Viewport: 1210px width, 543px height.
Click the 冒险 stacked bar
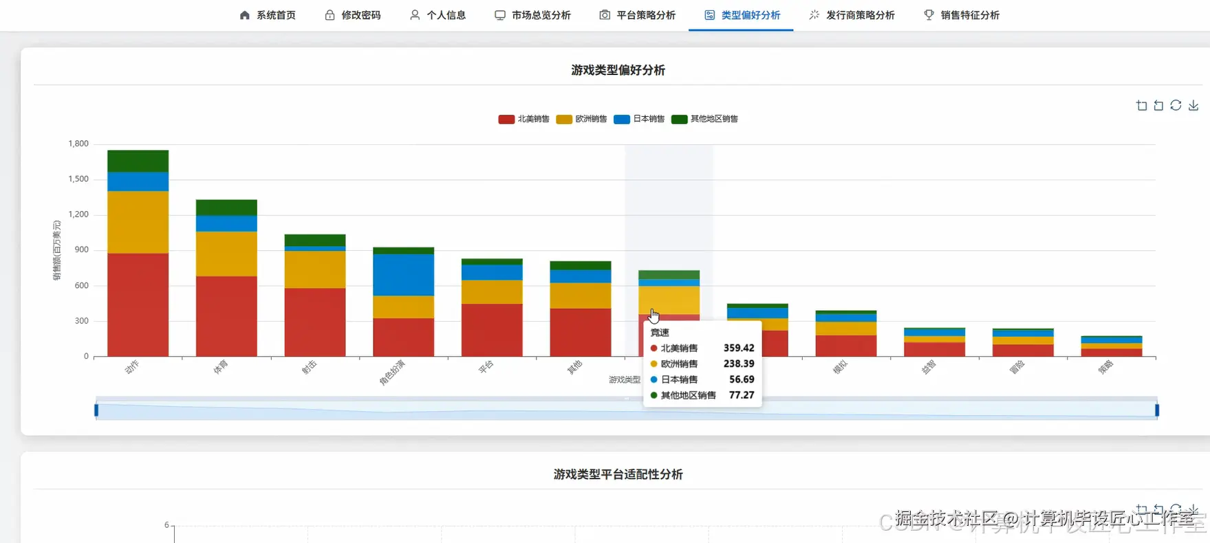1023,342
